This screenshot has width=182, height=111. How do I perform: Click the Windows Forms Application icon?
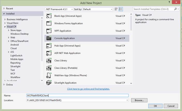49,24
